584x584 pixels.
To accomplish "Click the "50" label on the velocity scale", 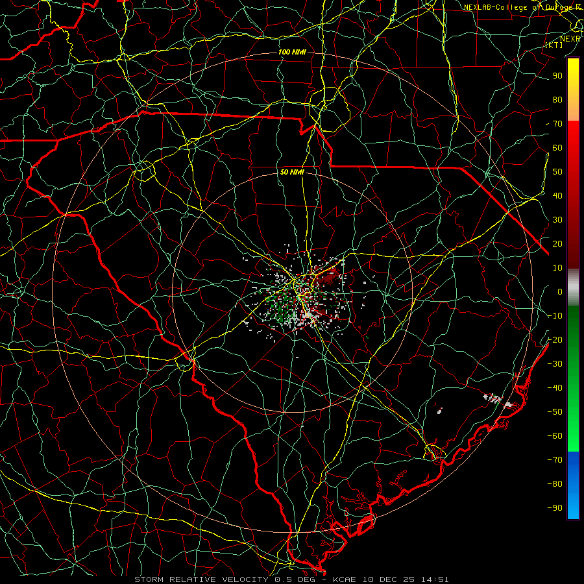I will click(x=557, y=172).
